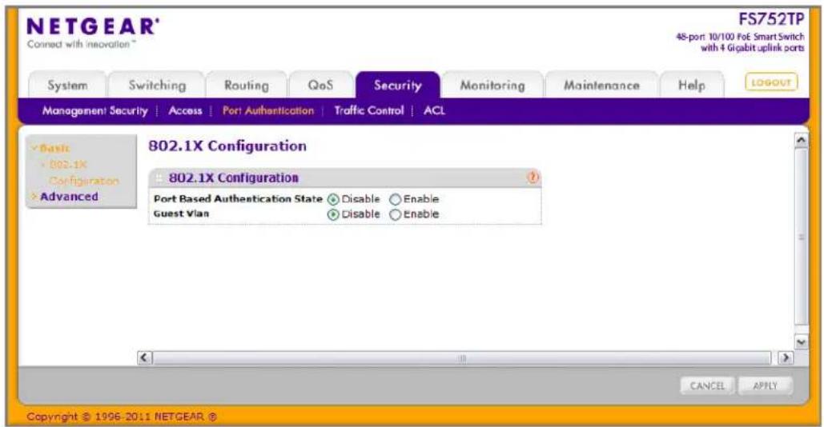Click the Guest Vlan label
Screen dimensions: 824x427
point(181,214)
